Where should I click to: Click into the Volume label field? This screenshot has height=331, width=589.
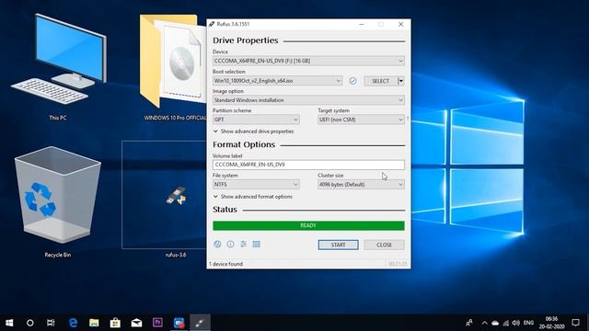click(308, 165)
